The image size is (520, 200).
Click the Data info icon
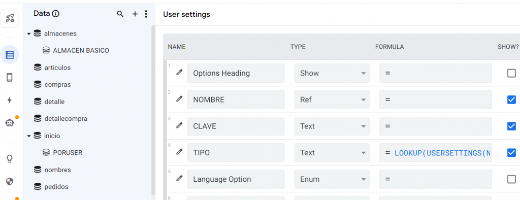[56, 14]
